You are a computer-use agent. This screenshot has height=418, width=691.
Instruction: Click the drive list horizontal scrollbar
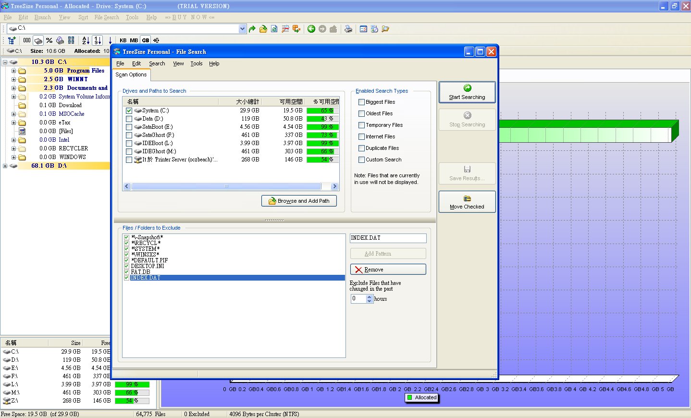226,186
